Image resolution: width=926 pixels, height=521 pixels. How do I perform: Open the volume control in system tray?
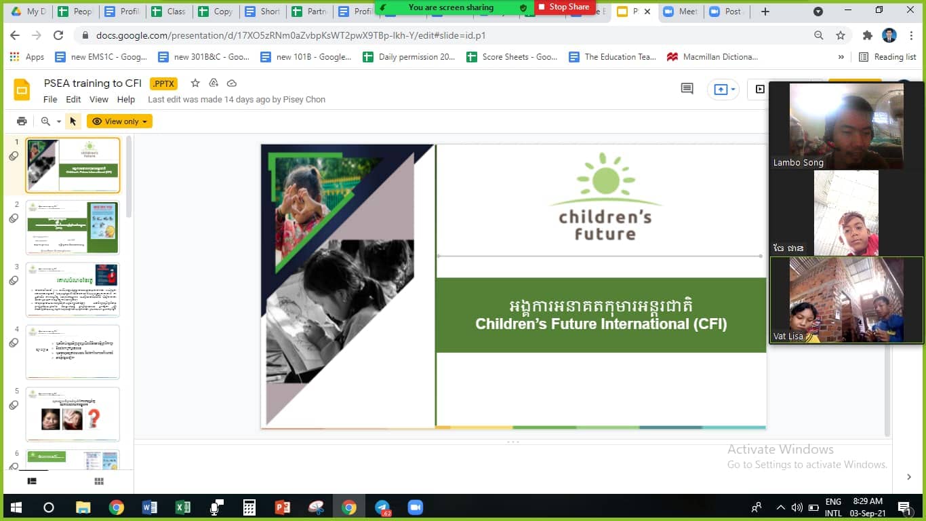coord(797,507)
